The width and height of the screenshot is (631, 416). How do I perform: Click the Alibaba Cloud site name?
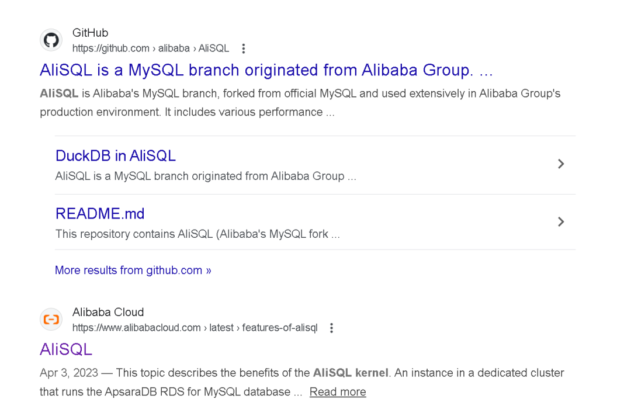click(x=108, y=312)
